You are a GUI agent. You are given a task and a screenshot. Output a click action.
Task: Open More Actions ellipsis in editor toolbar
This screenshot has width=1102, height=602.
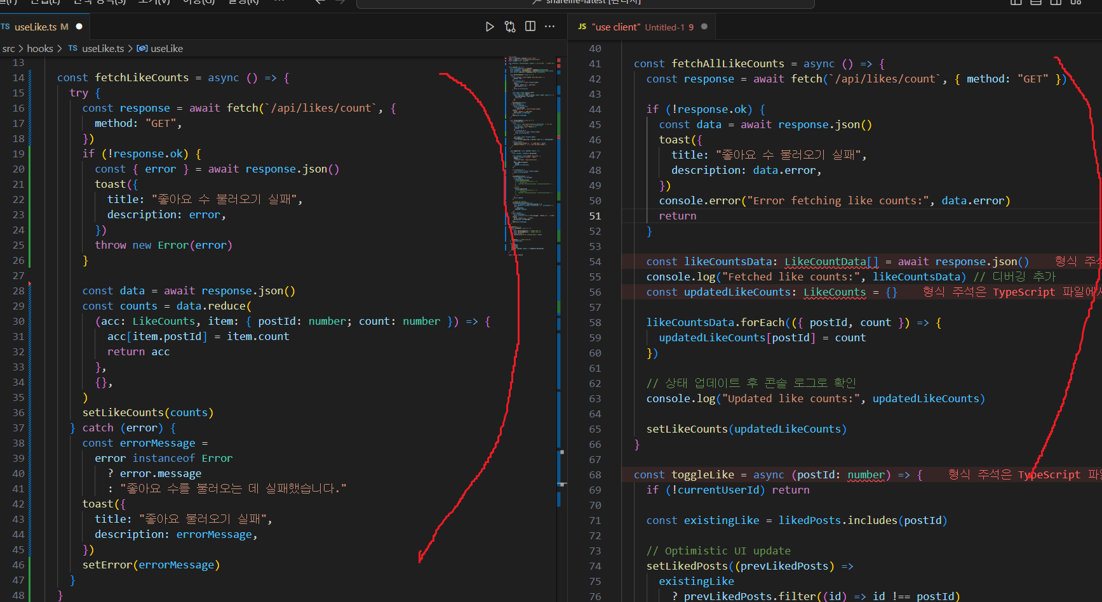550,27
